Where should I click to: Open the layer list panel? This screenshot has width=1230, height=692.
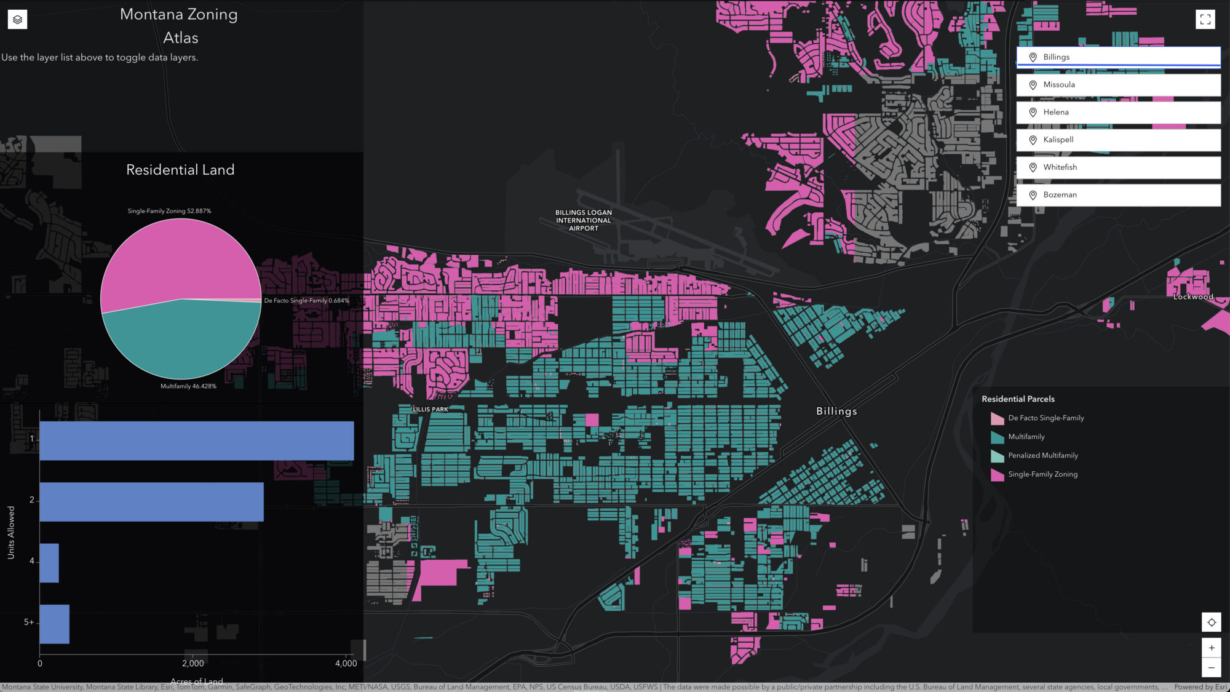coord(17,19)
